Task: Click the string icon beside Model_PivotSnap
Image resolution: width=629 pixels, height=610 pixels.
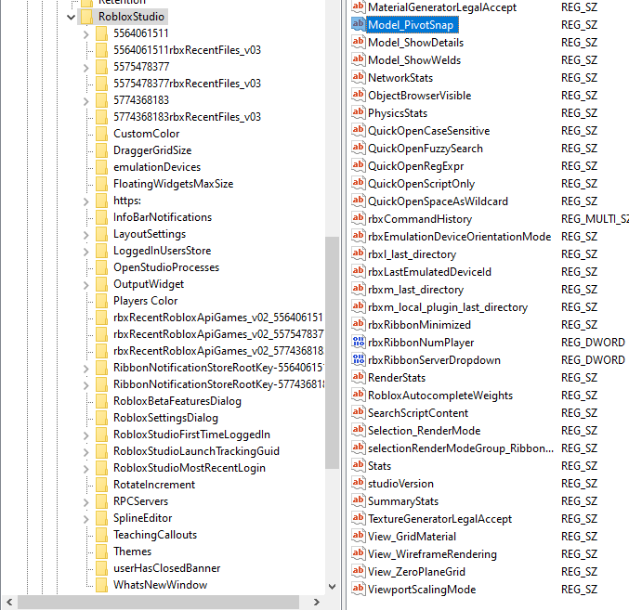Action: (358, 24)
